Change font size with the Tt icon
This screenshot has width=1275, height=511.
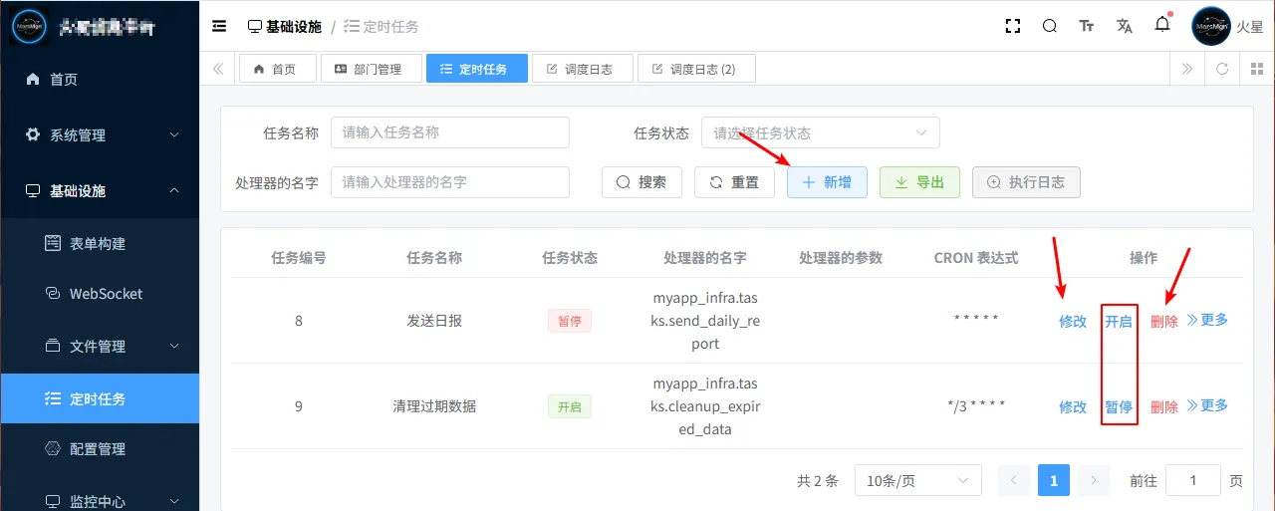[x=1087, y=27]
